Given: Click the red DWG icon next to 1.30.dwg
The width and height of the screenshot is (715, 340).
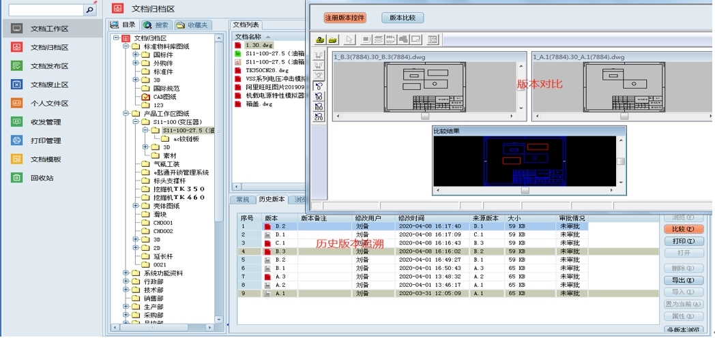Looking at the screenshot, I should click(x=237, y=46).
